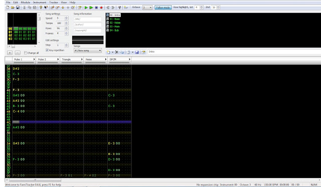Click the New file icon
The image size is (321, 187).
(8, 7)
